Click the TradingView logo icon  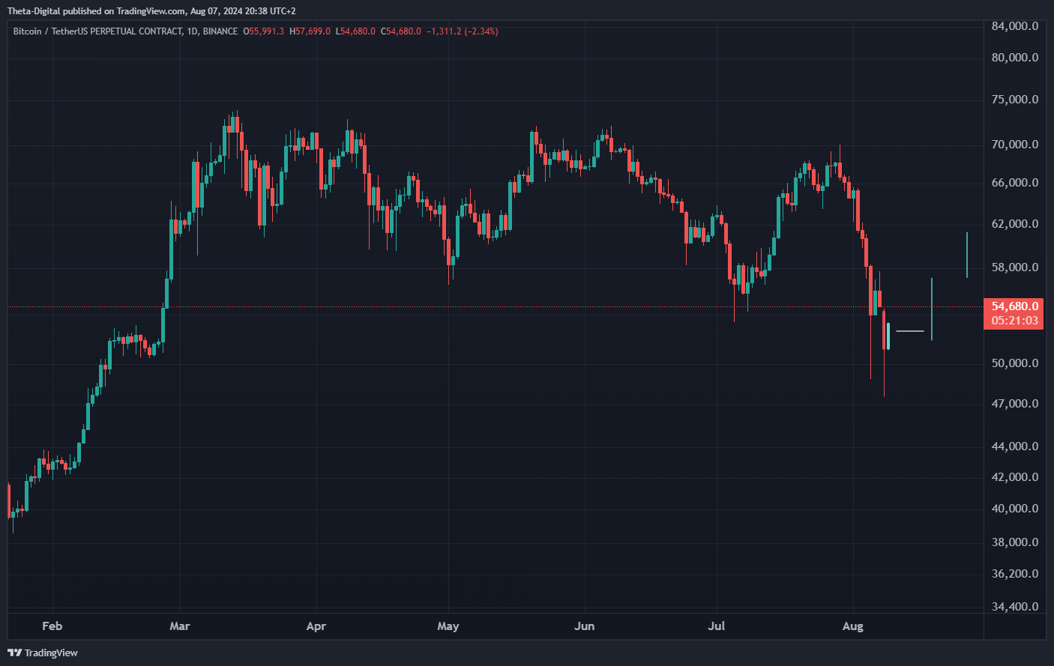click(14, 653)
